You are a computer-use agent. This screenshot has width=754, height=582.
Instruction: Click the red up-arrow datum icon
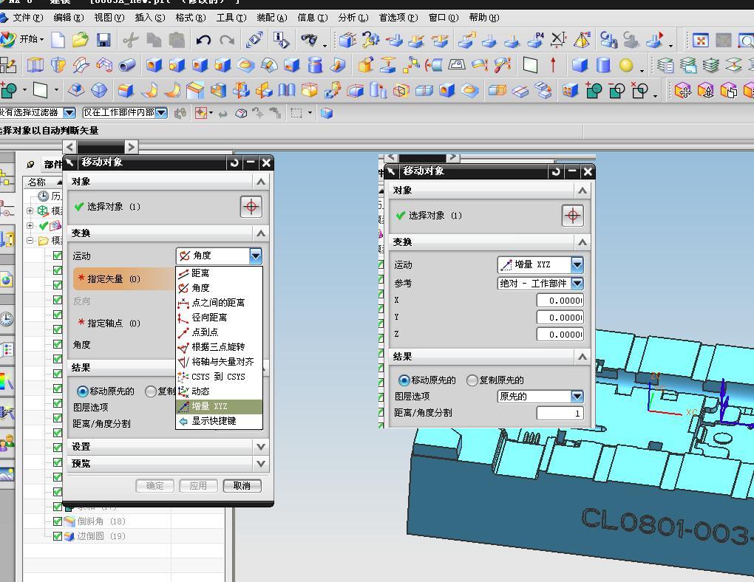point(553,64)
